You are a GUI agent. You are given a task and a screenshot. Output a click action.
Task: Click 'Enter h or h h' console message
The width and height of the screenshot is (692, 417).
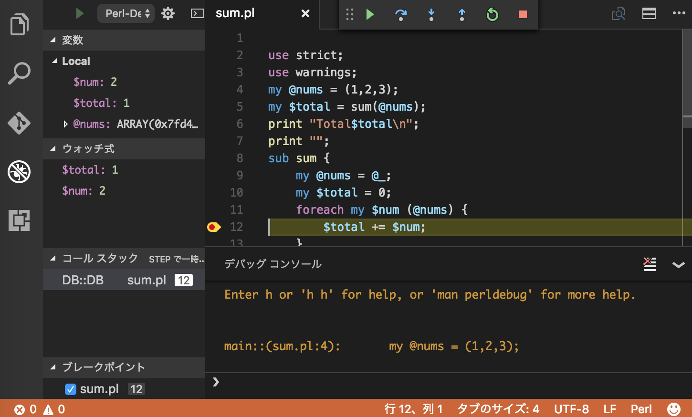[430, 295]
